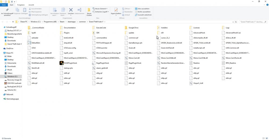
Task: Click the Programme (x86) breadcrumb segment
Action: tap(50, 22)
